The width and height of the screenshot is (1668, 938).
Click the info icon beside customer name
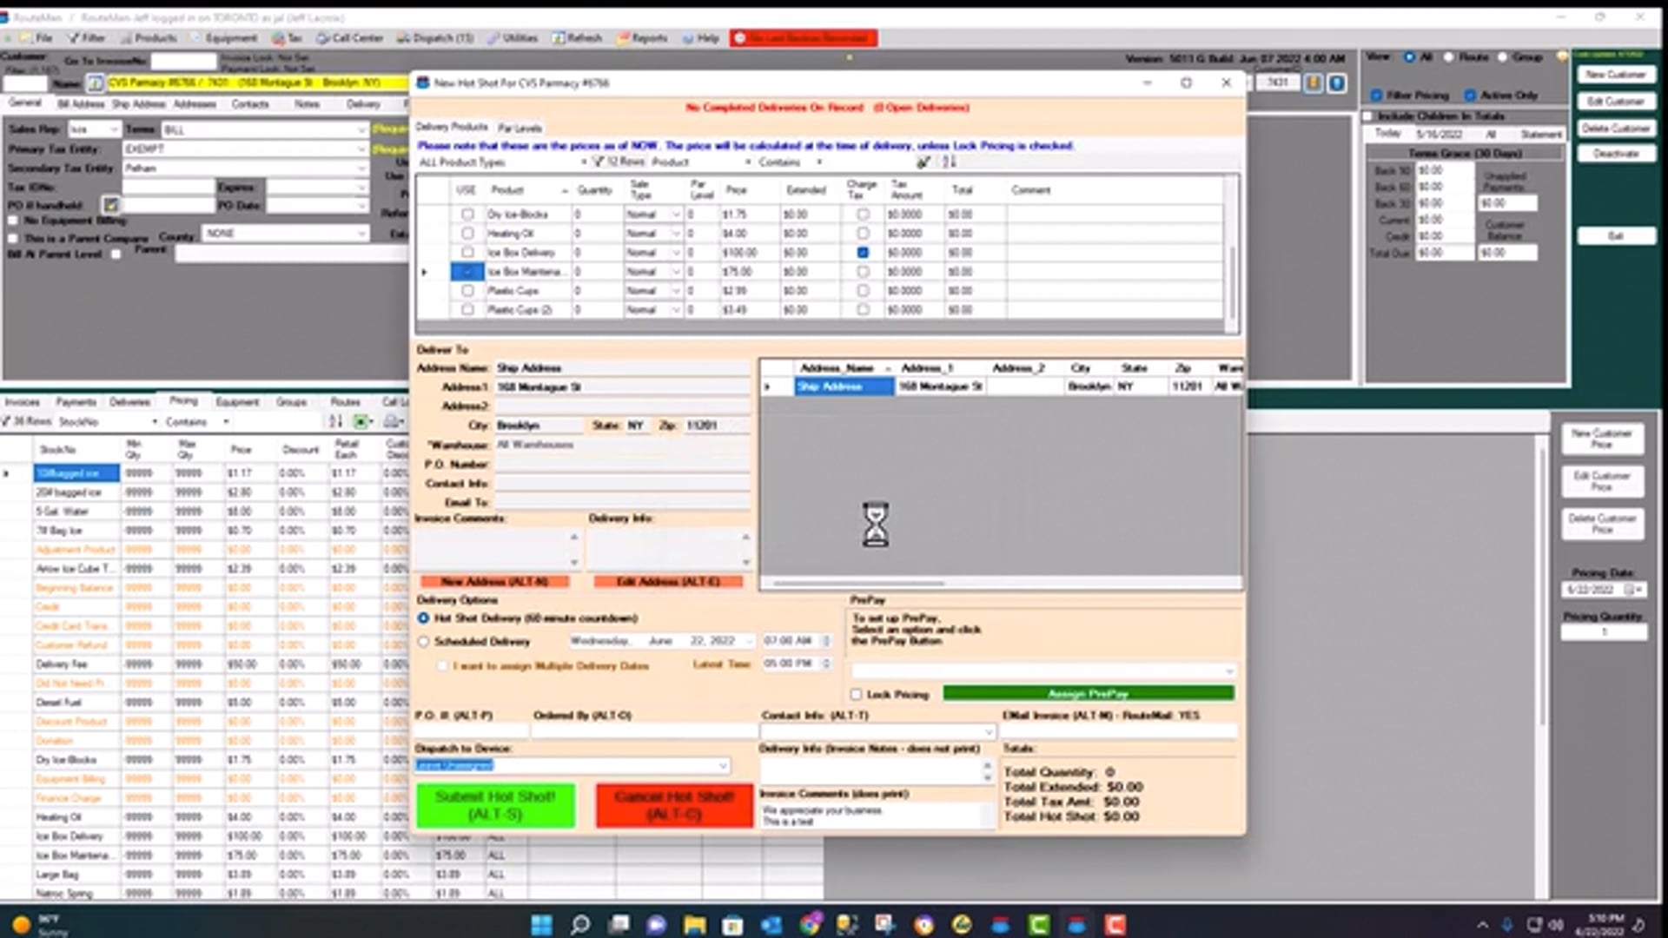pyautogui.click(x=96, y=83)
